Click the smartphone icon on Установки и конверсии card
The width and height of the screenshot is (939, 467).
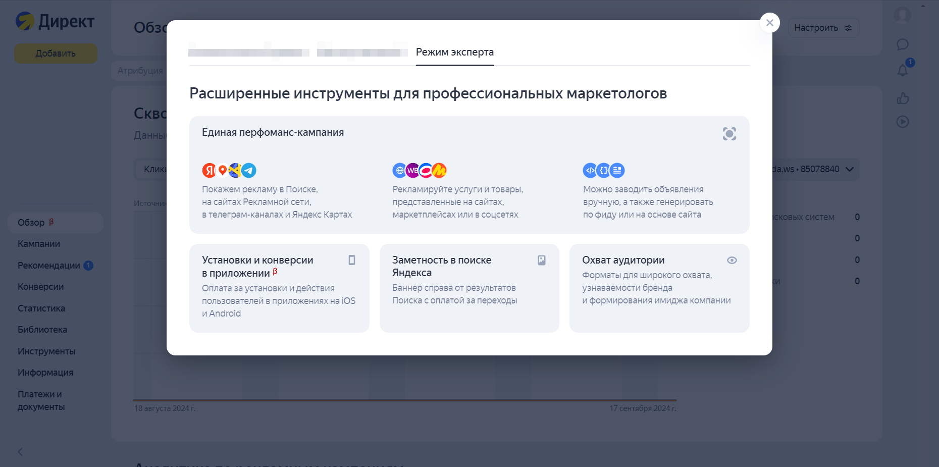click(351, 260)
